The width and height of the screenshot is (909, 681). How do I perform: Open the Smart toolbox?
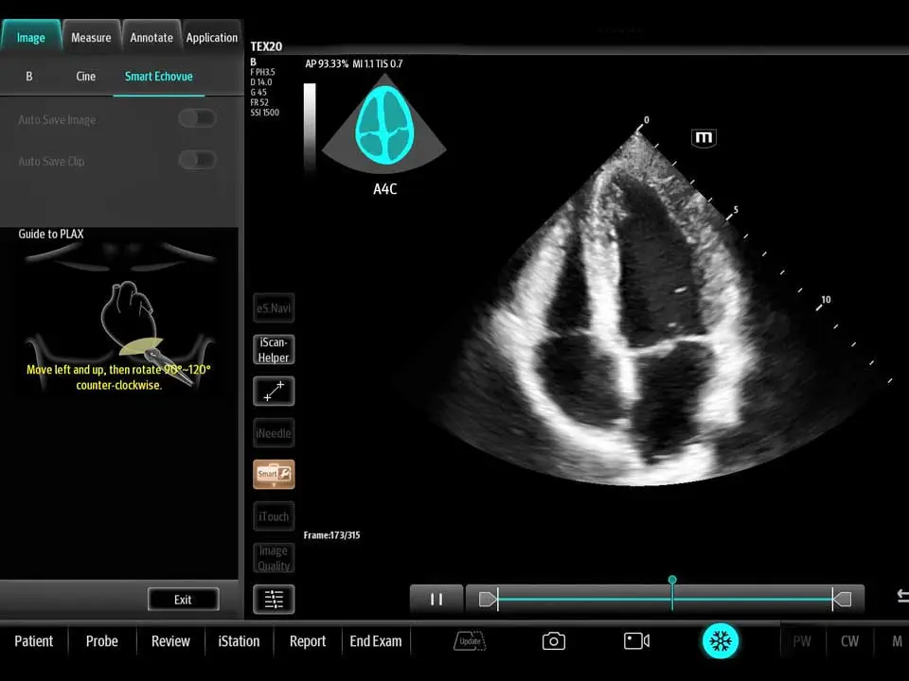pos(273,473)
